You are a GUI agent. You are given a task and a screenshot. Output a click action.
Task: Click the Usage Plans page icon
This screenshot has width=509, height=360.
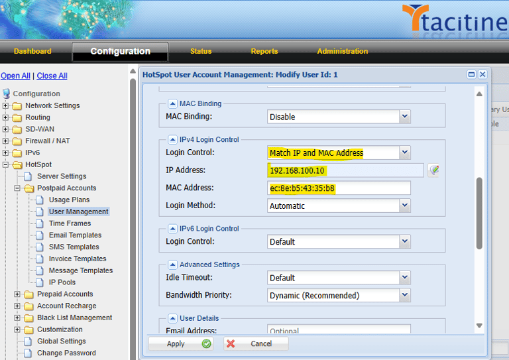(x=40, y=200)
